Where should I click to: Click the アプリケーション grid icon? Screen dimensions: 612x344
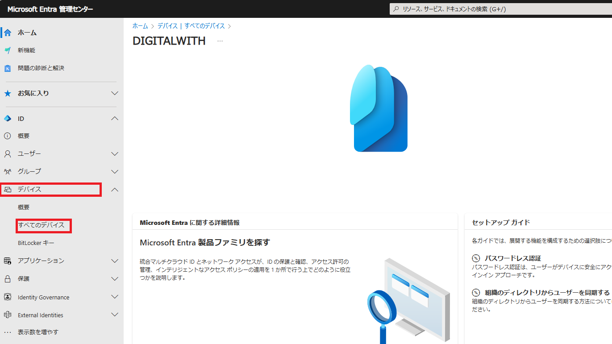click(8, 261)
